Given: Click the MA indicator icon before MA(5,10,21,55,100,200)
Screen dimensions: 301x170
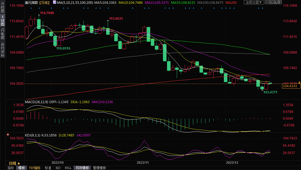Looking at the screenshot, I should coord(54,2).
